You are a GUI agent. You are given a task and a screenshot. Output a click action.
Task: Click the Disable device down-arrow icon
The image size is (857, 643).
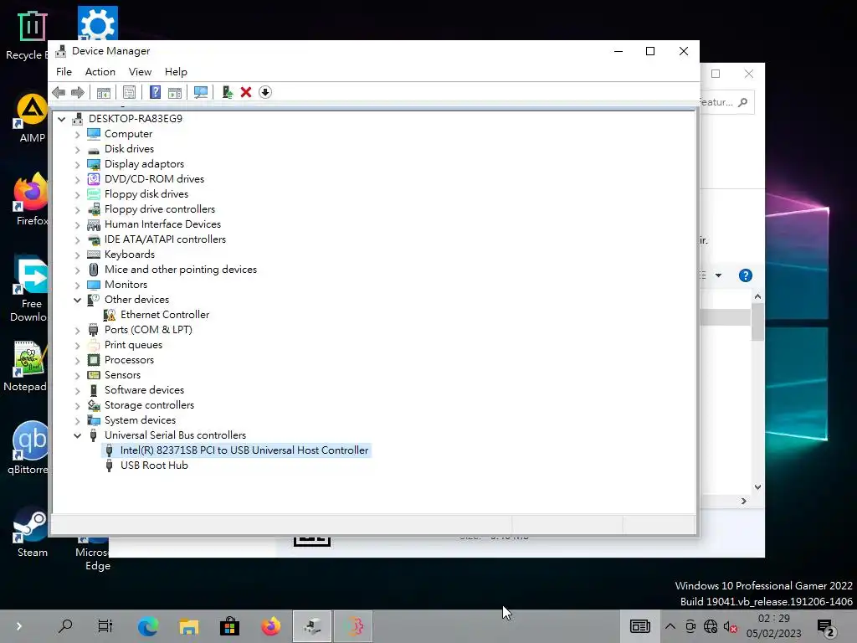[265, 92]
